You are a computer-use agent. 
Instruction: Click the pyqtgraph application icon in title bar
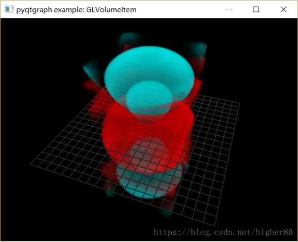(9, 9)
